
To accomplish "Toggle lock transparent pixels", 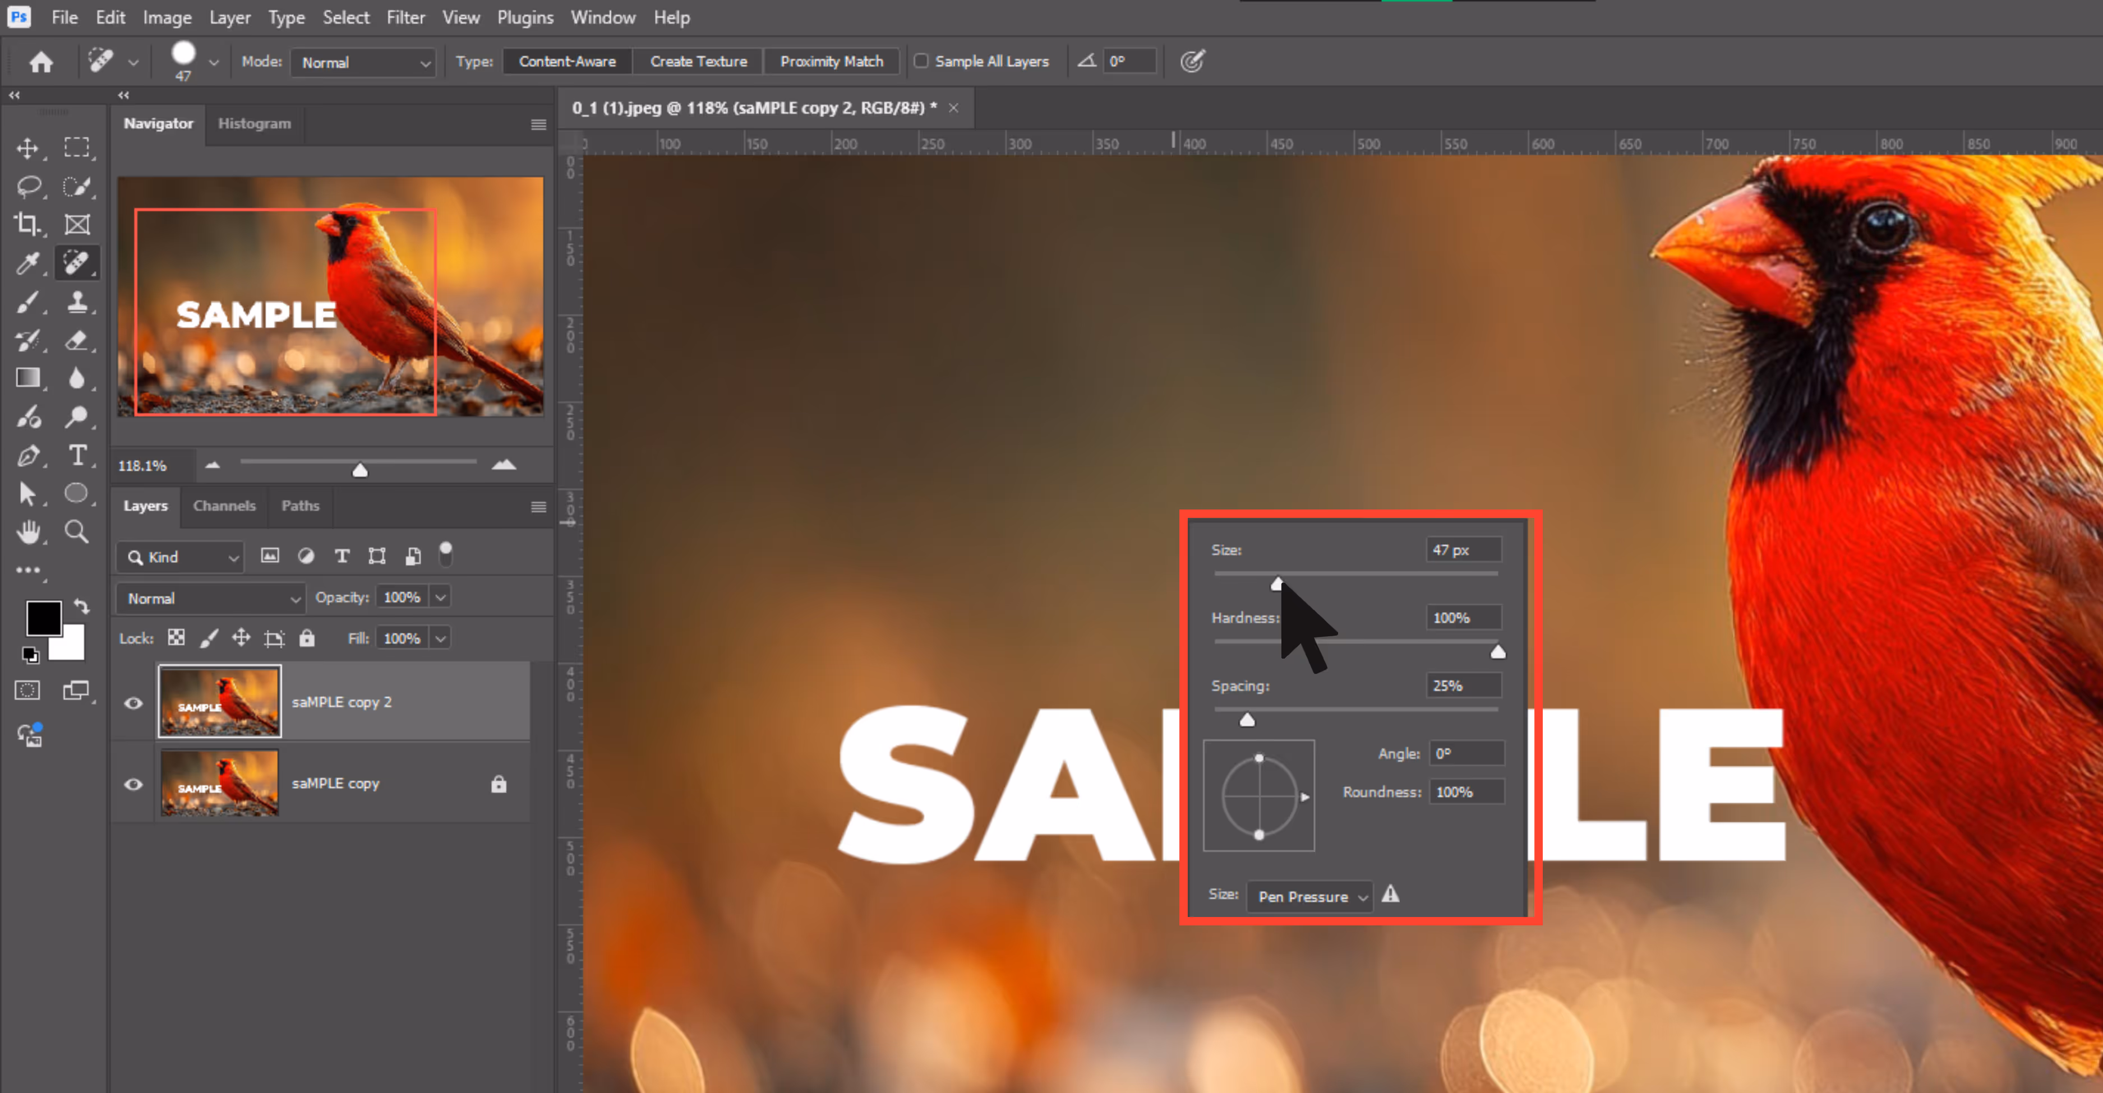I will click(x=176, y=638).
